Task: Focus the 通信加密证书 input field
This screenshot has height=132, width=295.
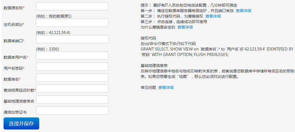Action: (x=72, y=111)
